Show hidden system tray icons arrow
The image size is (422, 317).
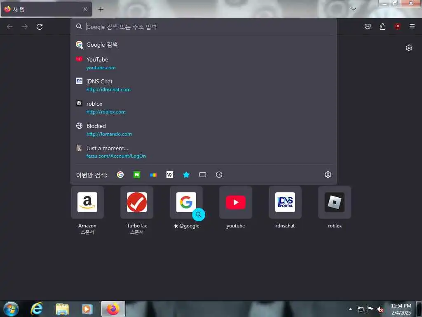coord(350,309)
